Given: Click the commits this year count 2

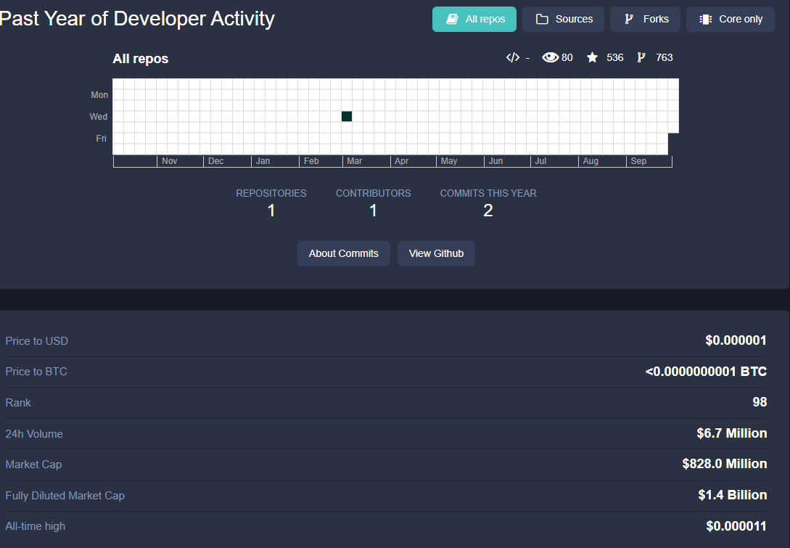Looking at the screenshot, I should click(488, 210).
